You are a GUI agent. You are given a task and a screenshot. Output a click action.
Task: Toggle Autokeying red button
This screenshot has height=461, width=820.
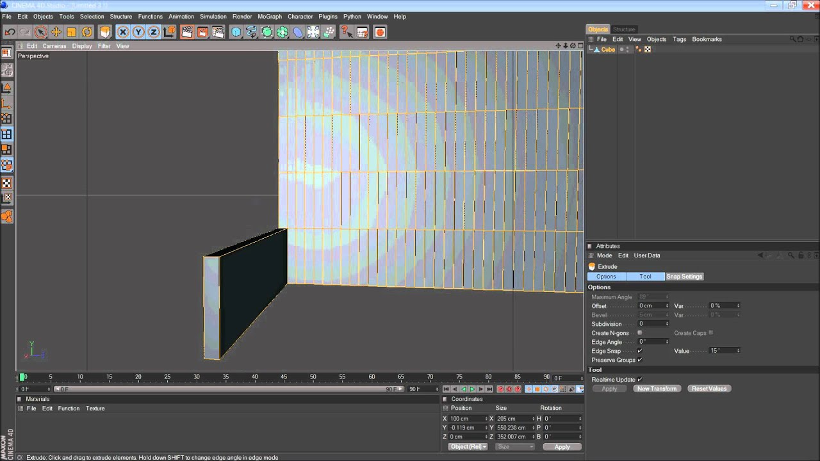click(509, 389)
